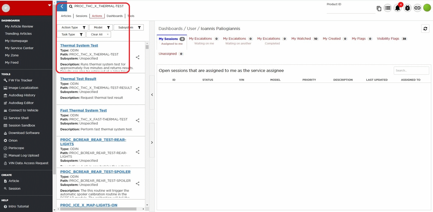The image size is (433, 212).
Task: Open the Thermal System Test link
Action: [x=79, y=45]
